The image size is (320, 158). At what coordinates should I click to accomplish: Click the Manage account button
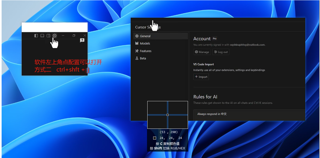[x=202, y=52]
